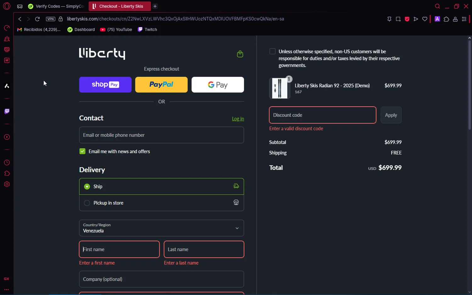The height and width of the screenshot is (295, 472).
Task: Open the YouTube bookmark
Action: click(116, 30)
